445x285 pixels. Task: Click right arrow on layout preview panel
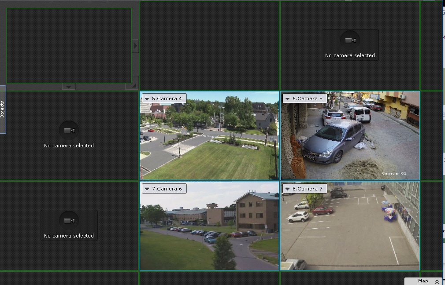135,45
